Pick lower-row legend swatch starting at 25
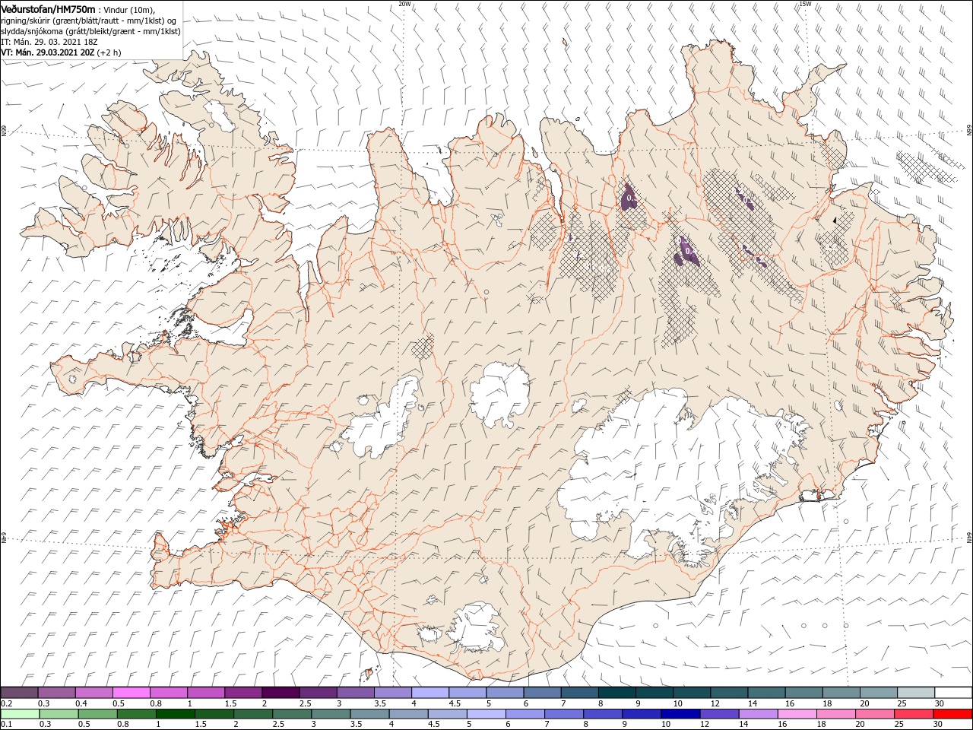The height and width of the screenshot is (730, 973). pos(914,714)
